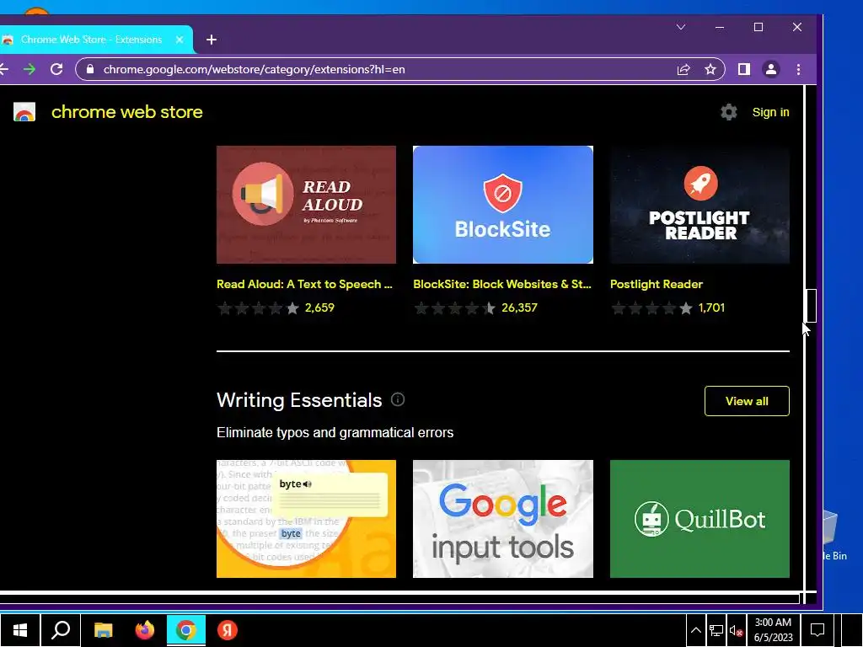Open the Chrome profile avatar

point(771,69)
